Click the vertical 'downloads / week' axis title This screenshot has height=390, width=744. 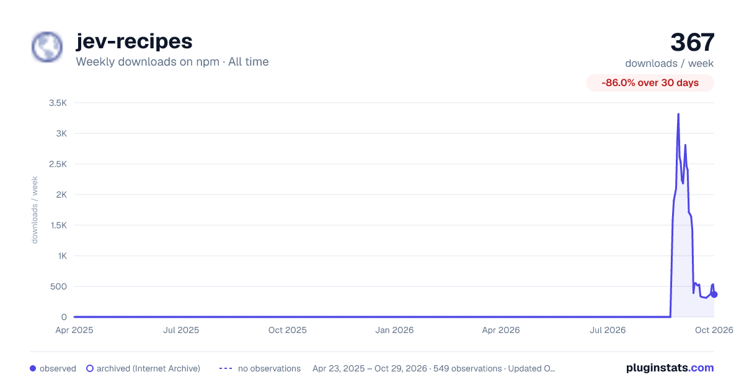click(x=35, y=210)
